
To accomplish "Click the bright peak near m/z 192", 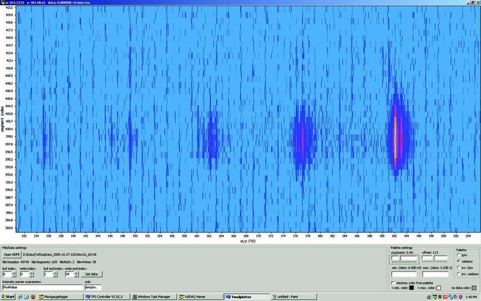I will [x=396, y=137].
